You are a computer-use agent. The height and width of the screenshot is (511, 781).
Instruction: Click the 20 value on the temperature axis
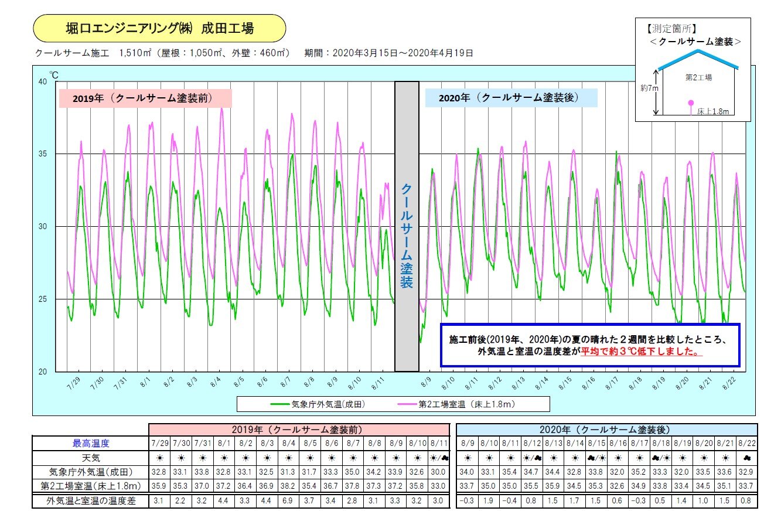[42, 372]
